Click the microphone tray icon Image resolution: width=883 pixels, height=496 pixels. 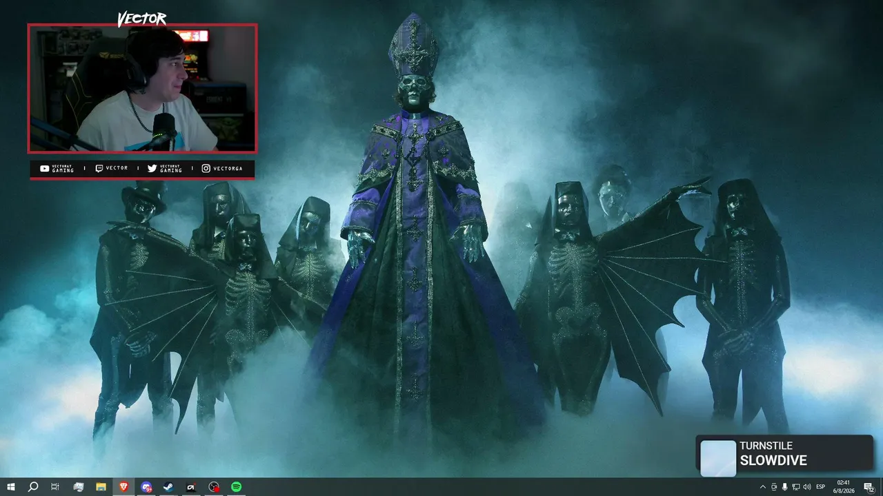point(784,487)
